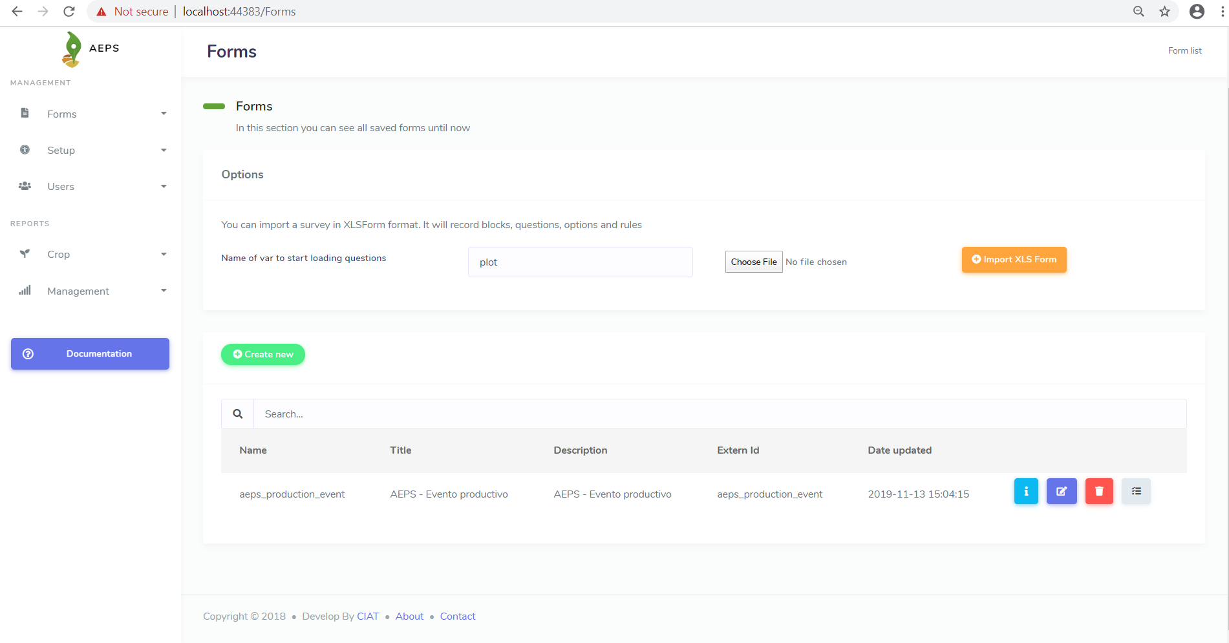Click the date 2019-11-13 15:04:15 cell
This screenshot has height=643, width=1229.
pos(919,494)
